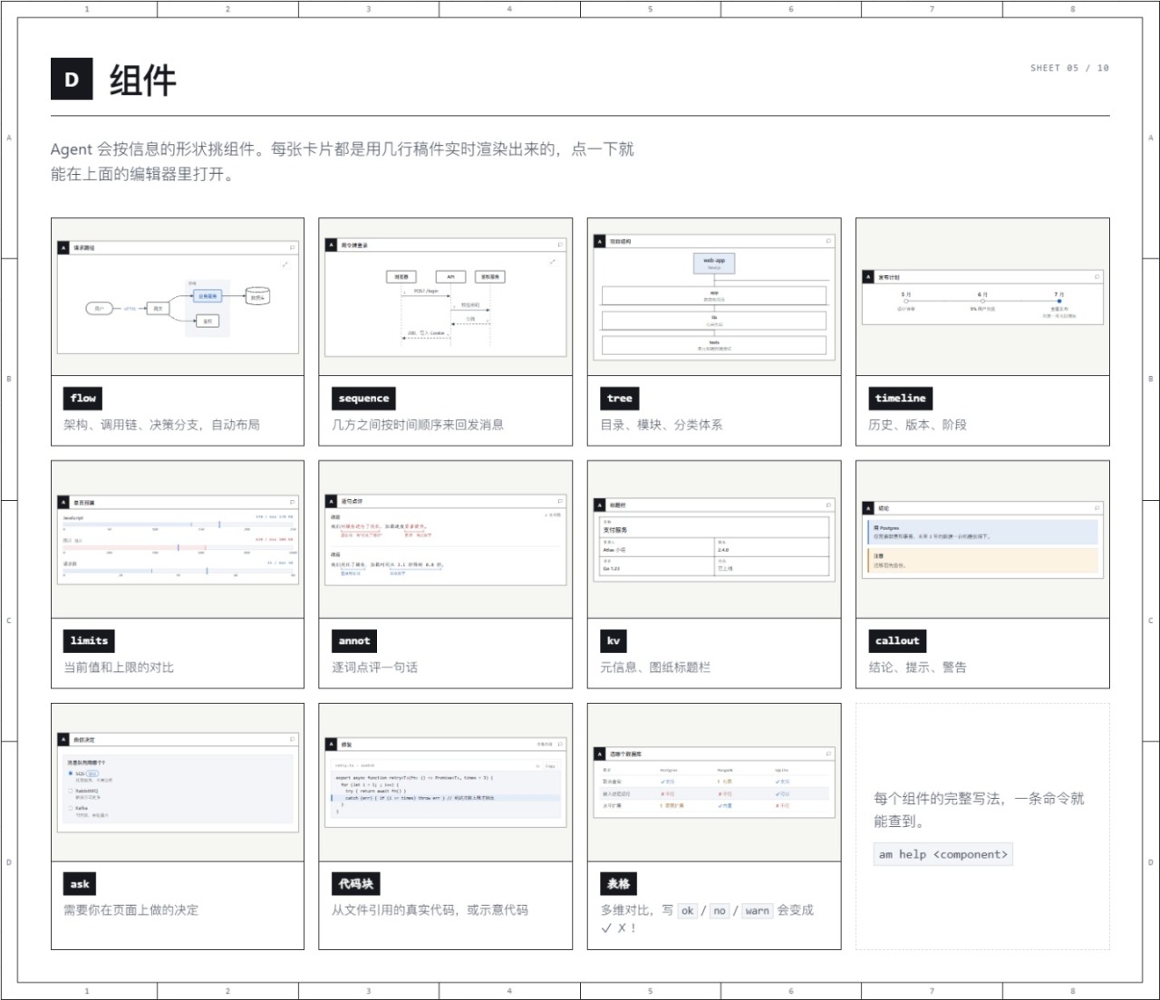Image resolution: width=1160 pixels, height=1000 pixels.
Task: Open the annot component preview thumbnail
Action: [x=446, y=540]
